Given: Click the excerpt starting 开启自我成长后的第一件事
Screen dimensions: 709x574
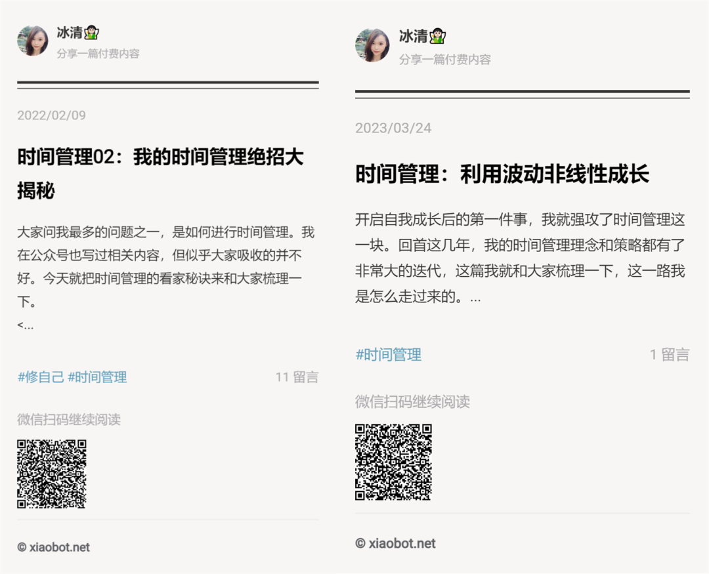Looking at the screenshot, I should tap(520, 258).
